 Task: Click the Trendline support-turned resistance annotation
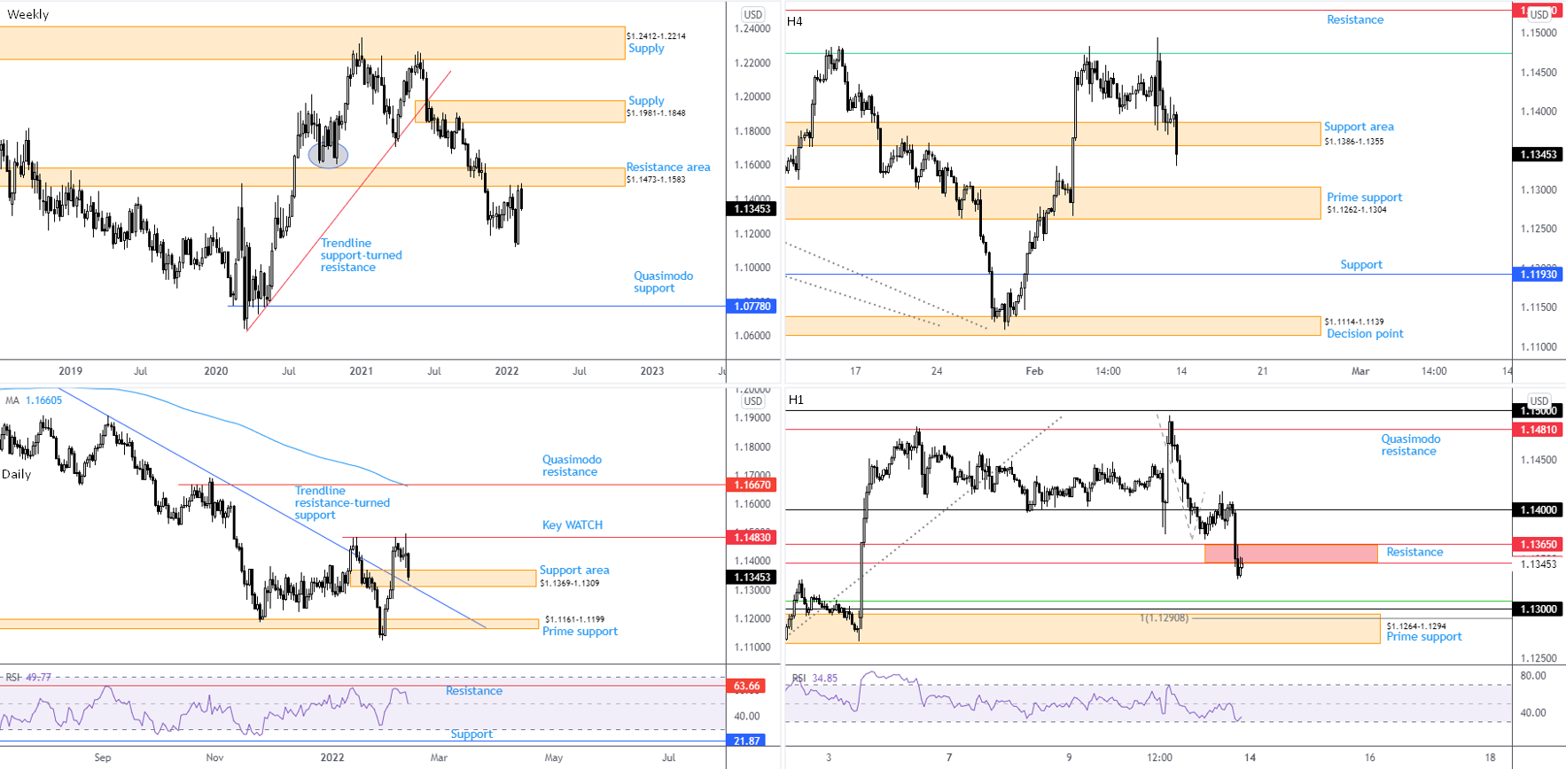pyautogui.click(x=361, y=255)
